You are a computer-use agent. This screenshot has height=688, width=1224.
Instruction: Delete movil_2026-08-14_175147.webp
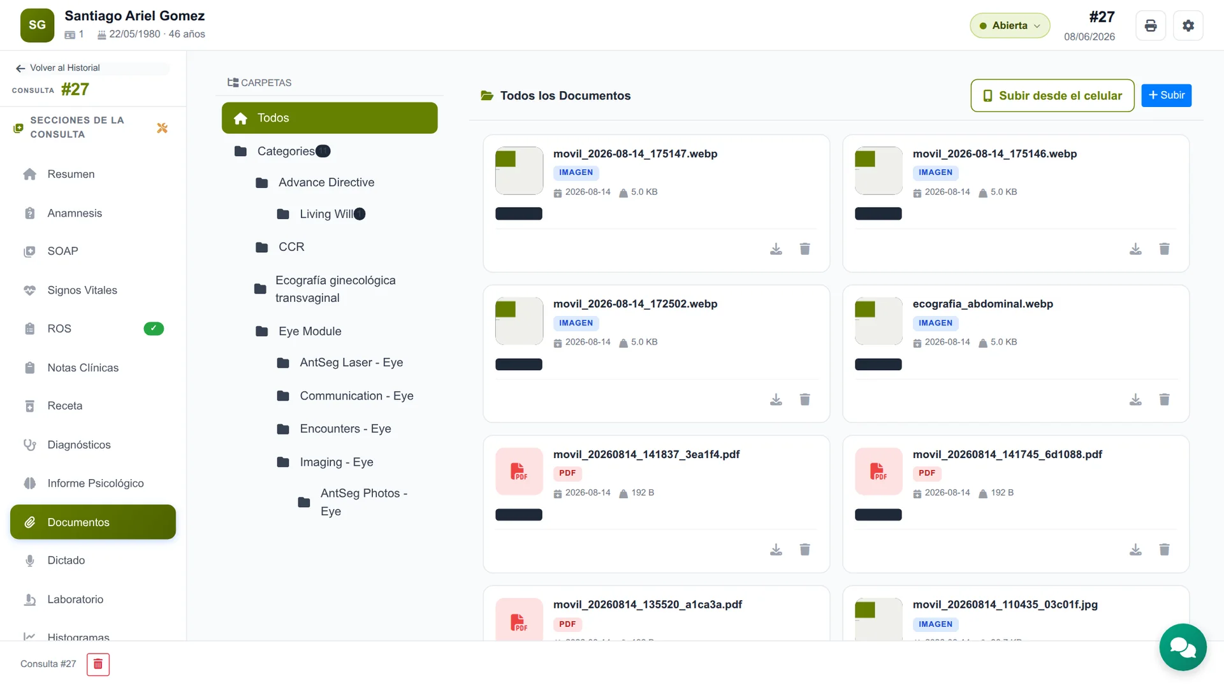pyautogui.click(x=805, y=249)
